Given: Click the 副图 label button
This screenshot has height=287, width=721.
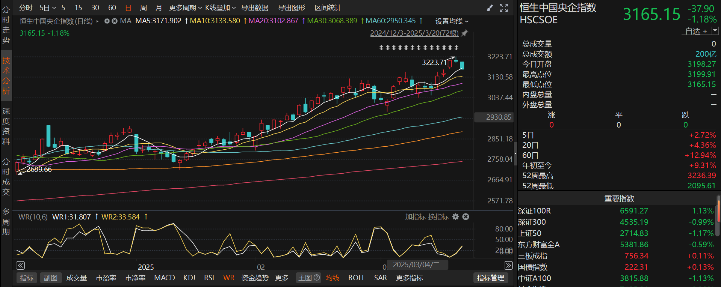Looking at the screenshot, I should [x=51, y=278].
